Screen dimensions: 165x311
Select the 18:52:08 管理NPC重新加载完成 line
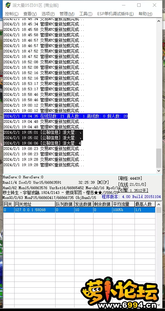[44, 67]
